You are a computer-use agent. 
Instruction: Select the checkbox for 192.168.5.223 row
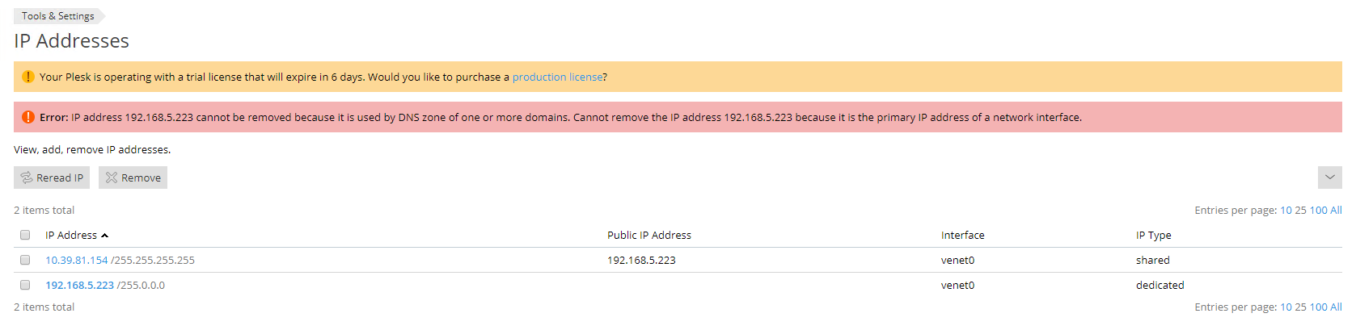tap(25, 285)
